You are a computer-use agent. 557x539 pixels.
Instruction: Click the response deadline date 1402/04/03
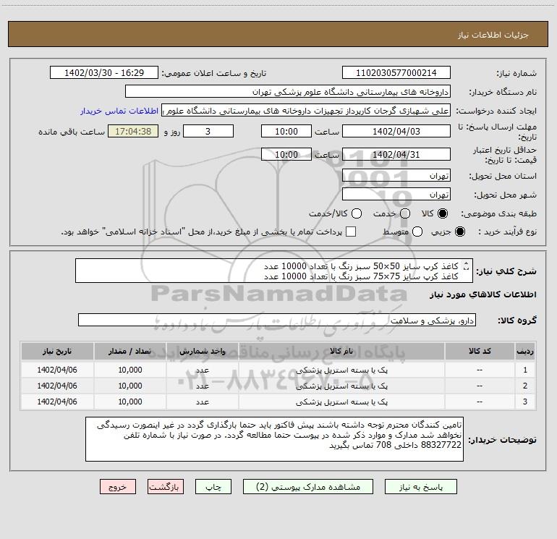[396, 131]
